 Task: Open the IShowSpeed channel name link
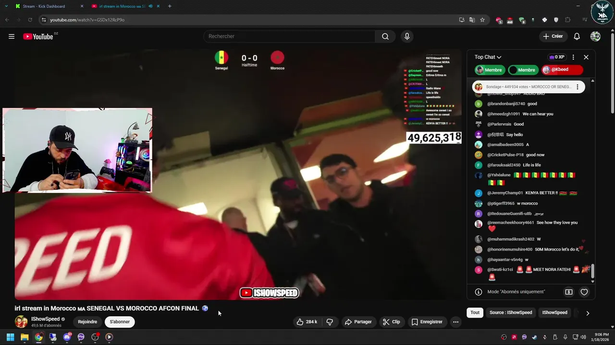46,319
